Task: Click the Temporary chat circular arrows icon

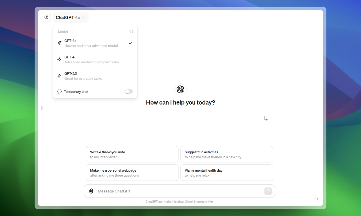Action: point(59,91)
